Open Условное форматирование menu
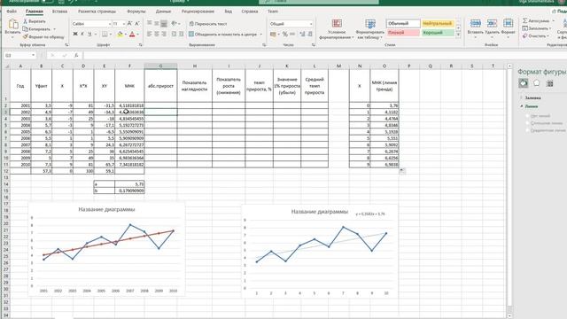Screen dimensions: 567x319 pos(337,29)
